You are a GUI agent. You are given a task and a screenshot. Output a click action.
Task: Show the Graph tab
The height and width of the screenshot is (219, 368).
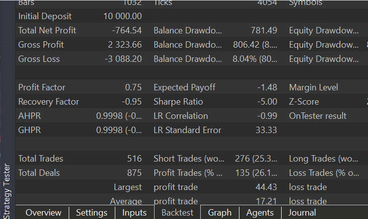tap(219, 213)
